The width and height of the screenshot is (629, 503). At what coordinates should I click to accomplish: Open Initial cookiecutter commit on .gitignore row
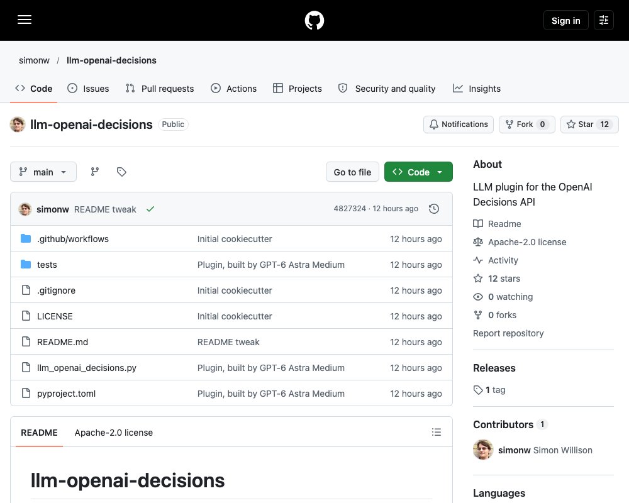coord(235,290)
